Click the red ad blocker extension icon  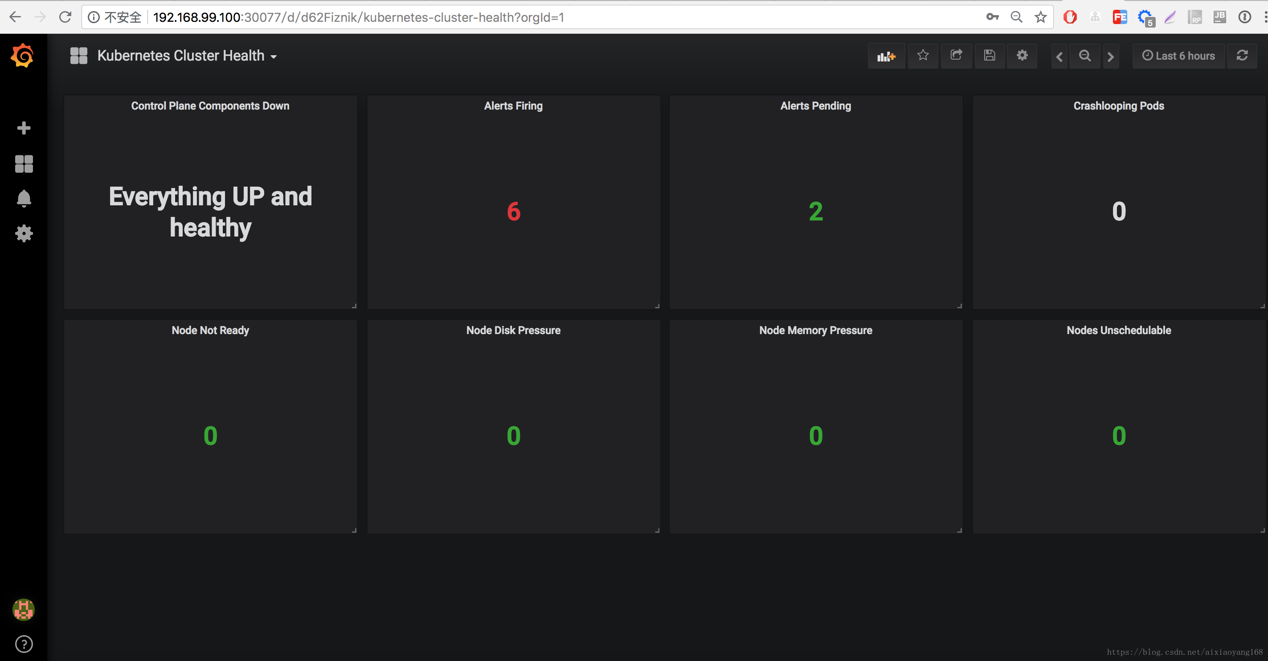(1070, 17)
